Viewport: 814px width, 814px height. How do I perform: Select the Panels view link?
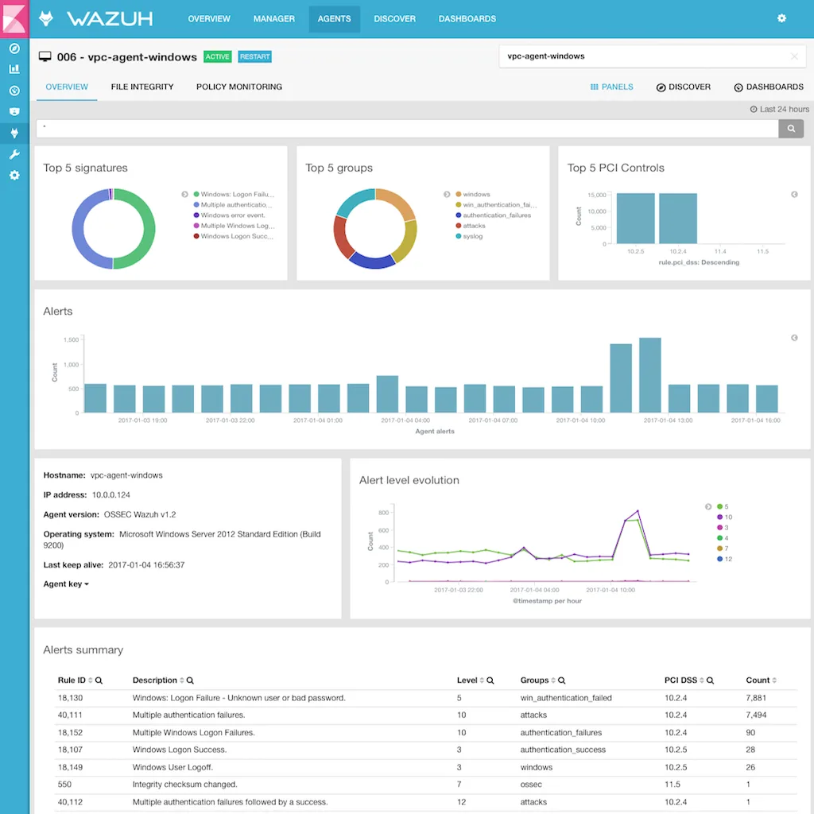[x=611, y=87]
